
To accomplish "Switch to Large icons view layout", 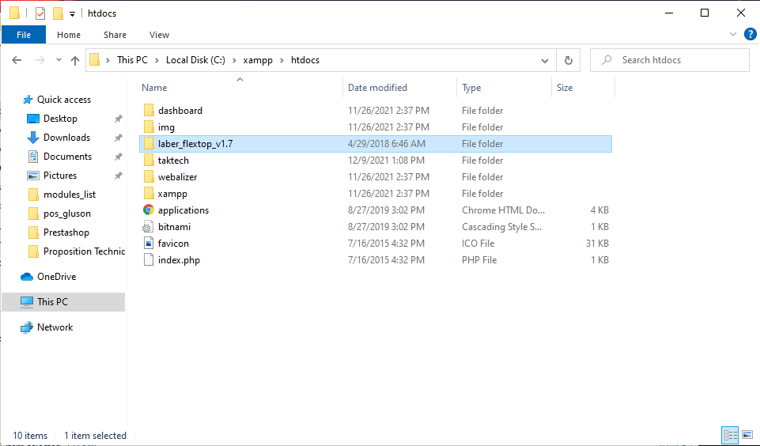I will (x=747, y=435).
